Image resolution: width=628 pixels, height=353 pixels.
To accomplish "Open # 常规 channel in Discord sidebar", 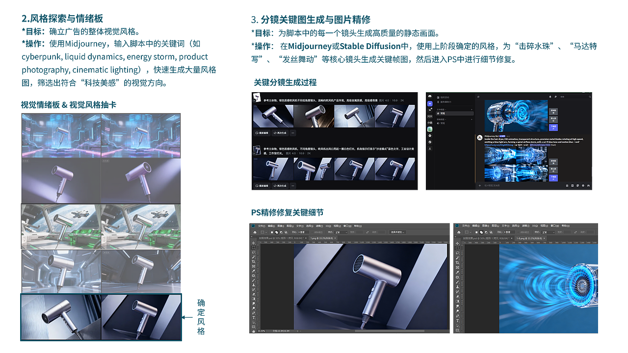I will pos(455,113).
